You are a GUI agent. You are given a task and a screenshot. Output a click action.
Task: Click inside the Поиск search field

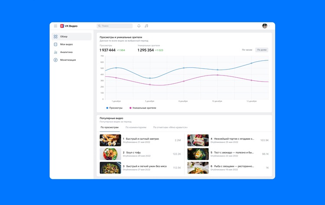tap(115, 26)
